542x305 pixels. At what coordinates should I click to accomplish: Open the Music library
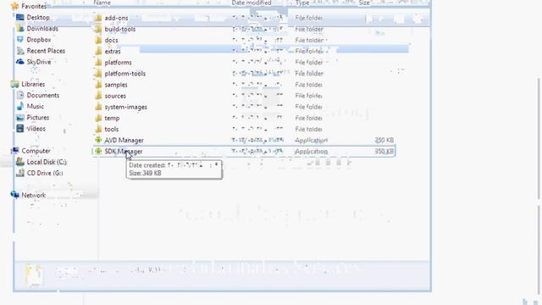(x=36, y=106)
